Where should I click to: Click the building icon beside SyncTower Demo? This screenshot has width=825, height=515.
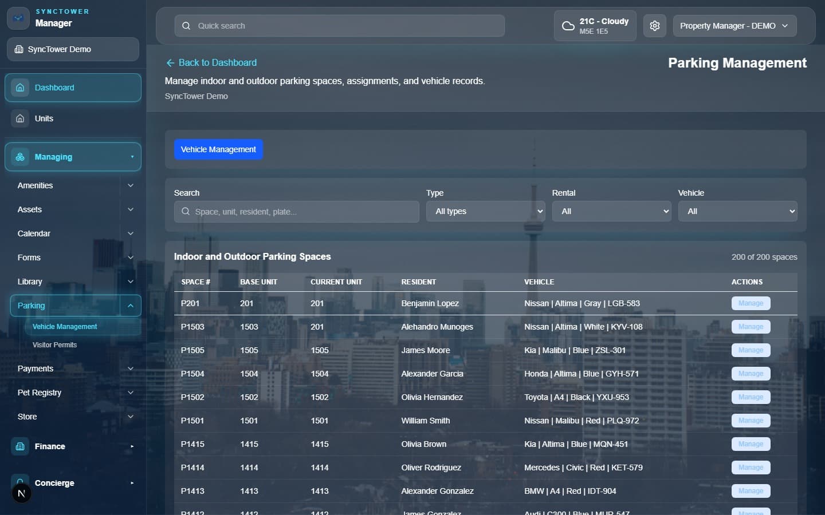coord(19,49)
